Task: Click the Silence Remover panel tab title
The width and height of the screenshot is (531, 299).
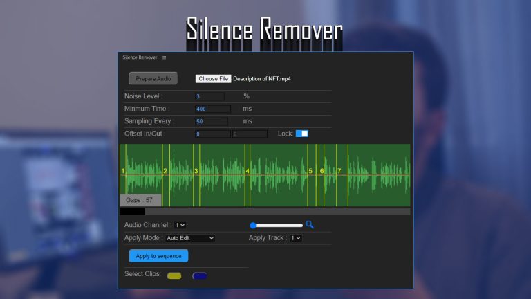Action: point(140,57)
